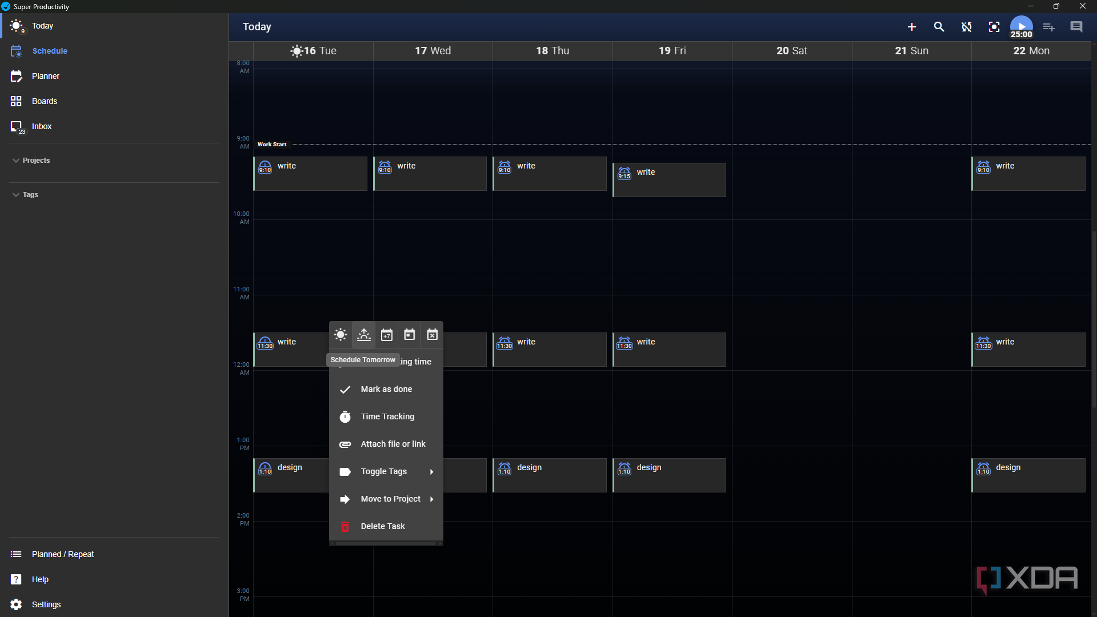
Task: Select the 9:15 write task on Friday 19
Action: tap(669, 180)
